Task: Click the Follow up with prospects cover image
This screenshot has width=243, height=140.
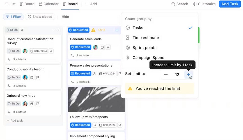Action: tap(96, 99)
